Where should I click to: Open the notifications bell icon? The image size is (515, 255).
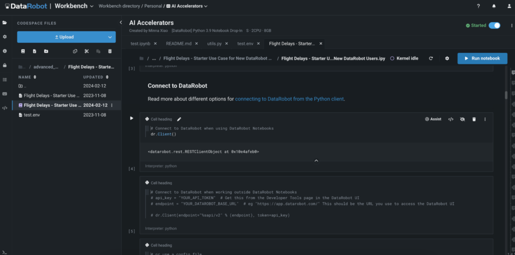[494, 6]
